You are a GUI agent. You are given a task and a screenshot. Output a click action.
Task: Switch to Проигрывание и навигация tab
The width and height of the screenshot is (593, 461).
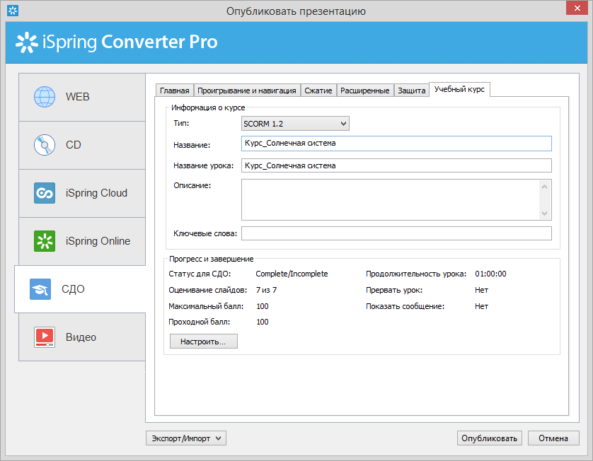click(246, 91)
